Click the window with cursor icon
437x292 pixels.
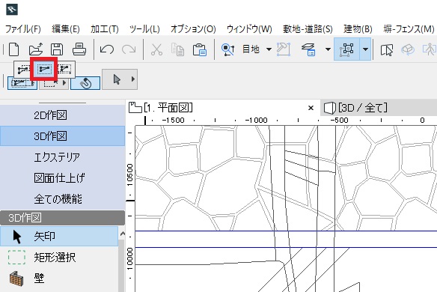pyautogui.click(x=387, y=50)
